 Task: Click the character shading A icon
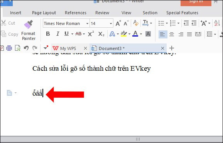pos(148,34)
